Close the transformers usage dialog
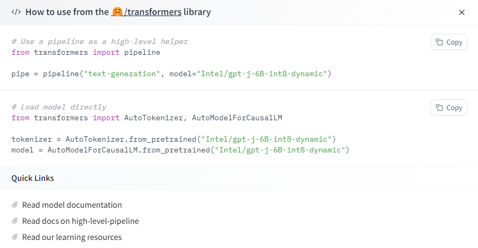 click(461, 12)
